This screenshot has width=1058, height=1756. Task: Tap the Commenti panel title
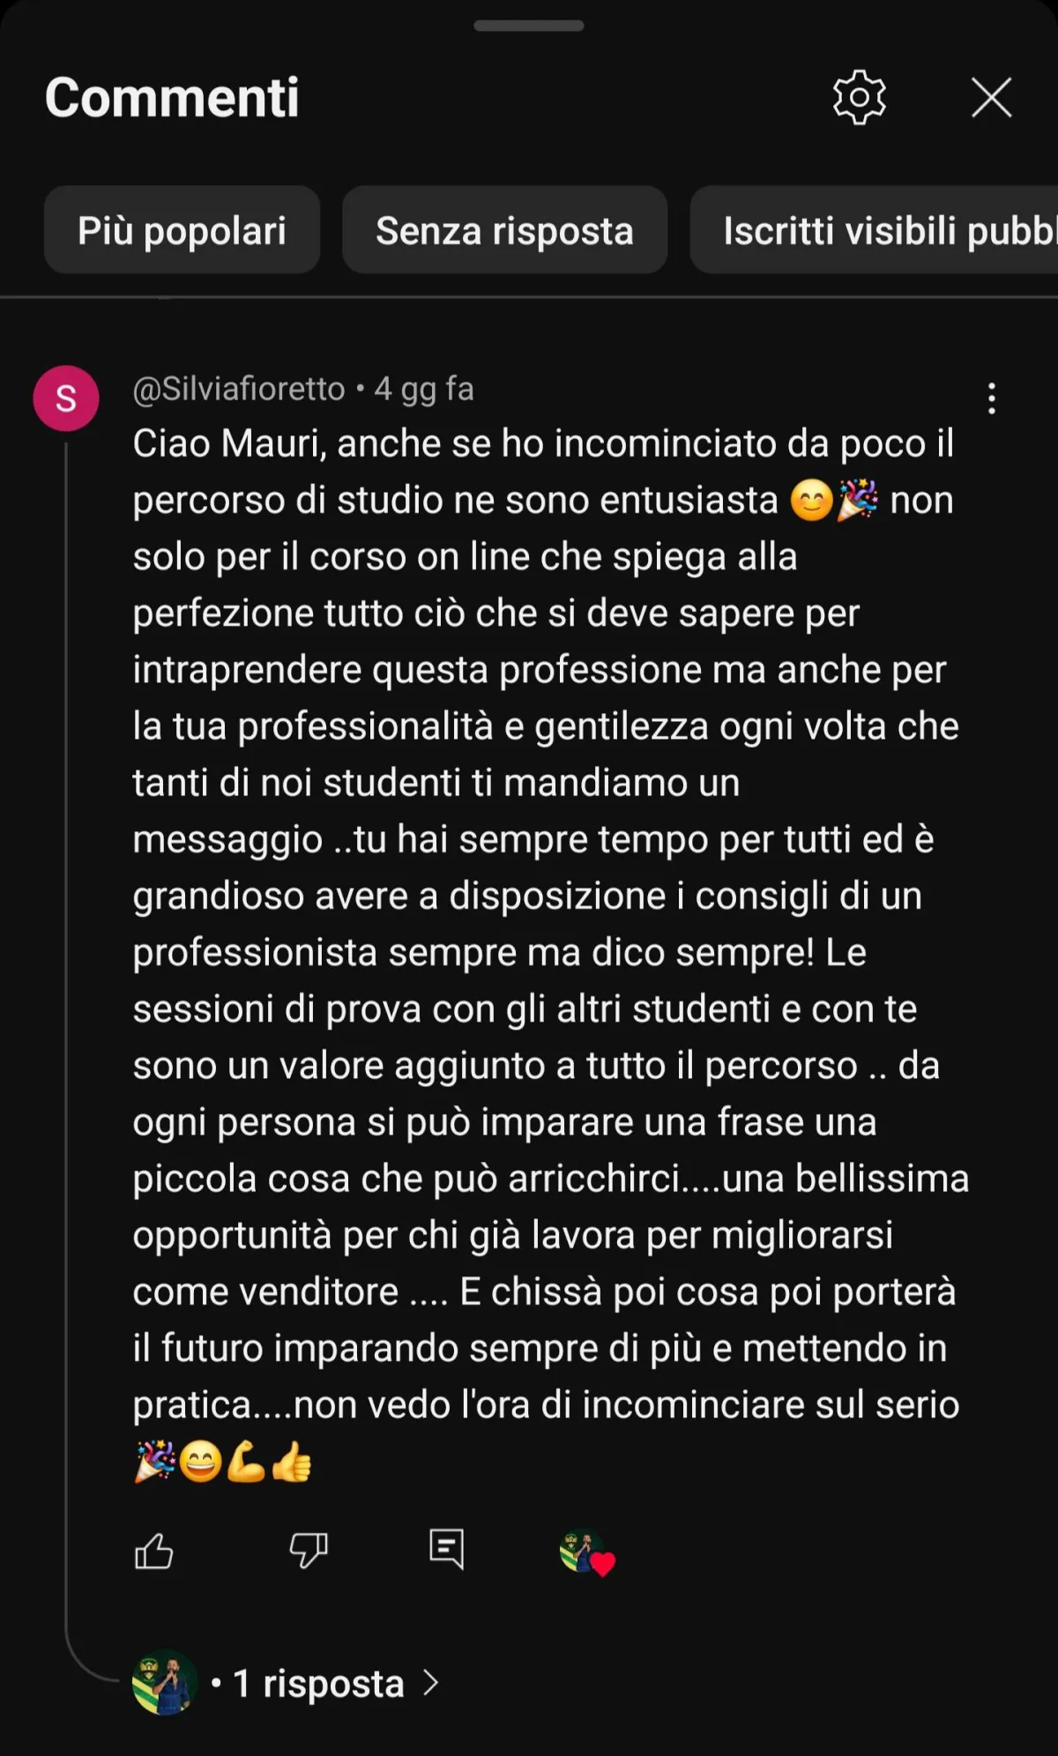point(172,97)
